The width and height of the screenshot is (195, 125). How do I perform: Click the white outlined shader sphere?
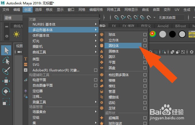click(x=182, y=34)
